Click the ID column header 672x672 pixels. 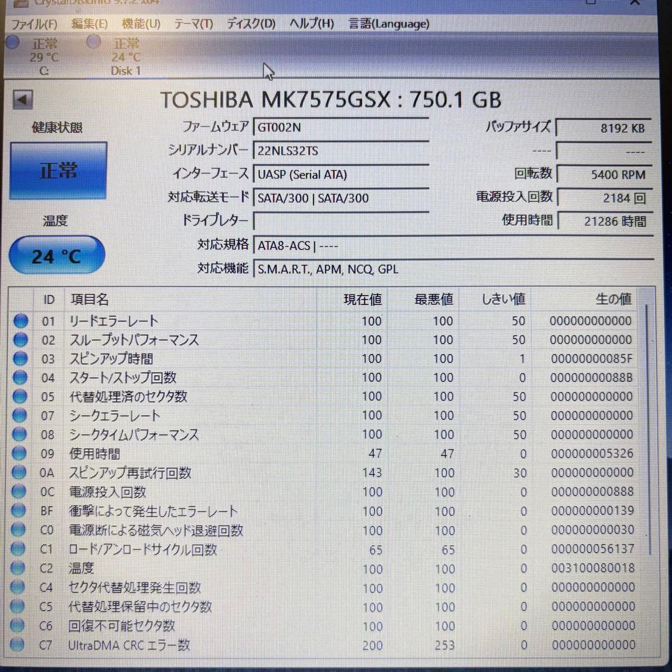point(49,299)
